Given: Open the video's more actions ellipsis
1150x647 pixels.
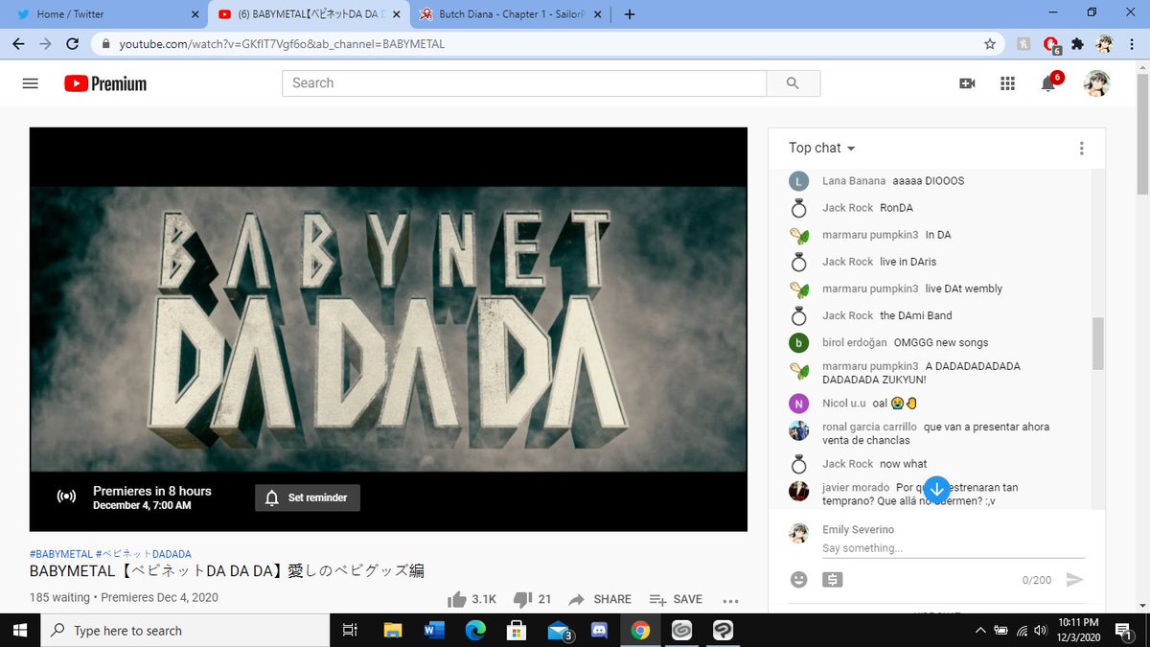Looking at the screenshot, I should 730,600.
